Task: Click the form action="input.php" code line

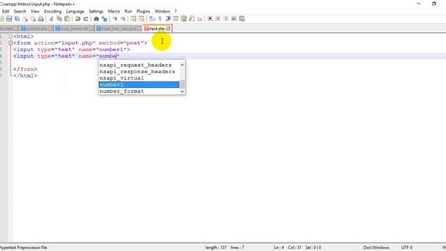Action: [80, 43]
